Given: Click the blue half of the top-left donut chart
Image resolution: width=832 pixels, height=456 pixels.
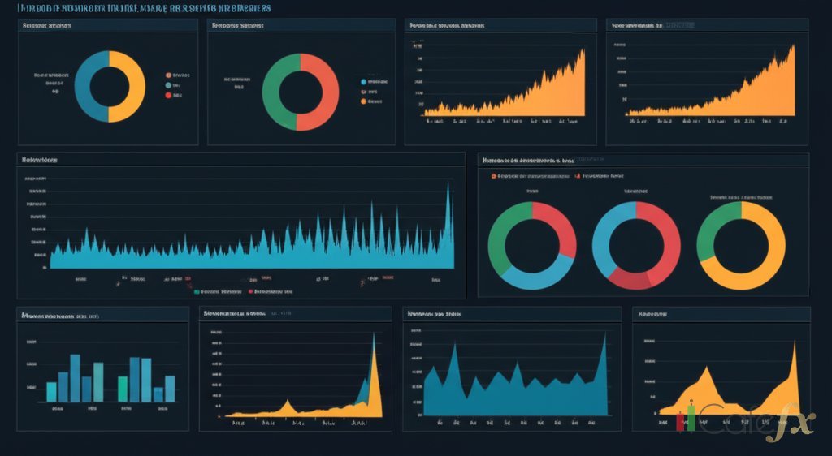Looking at the screenshot, I should [x=84, y=87].
